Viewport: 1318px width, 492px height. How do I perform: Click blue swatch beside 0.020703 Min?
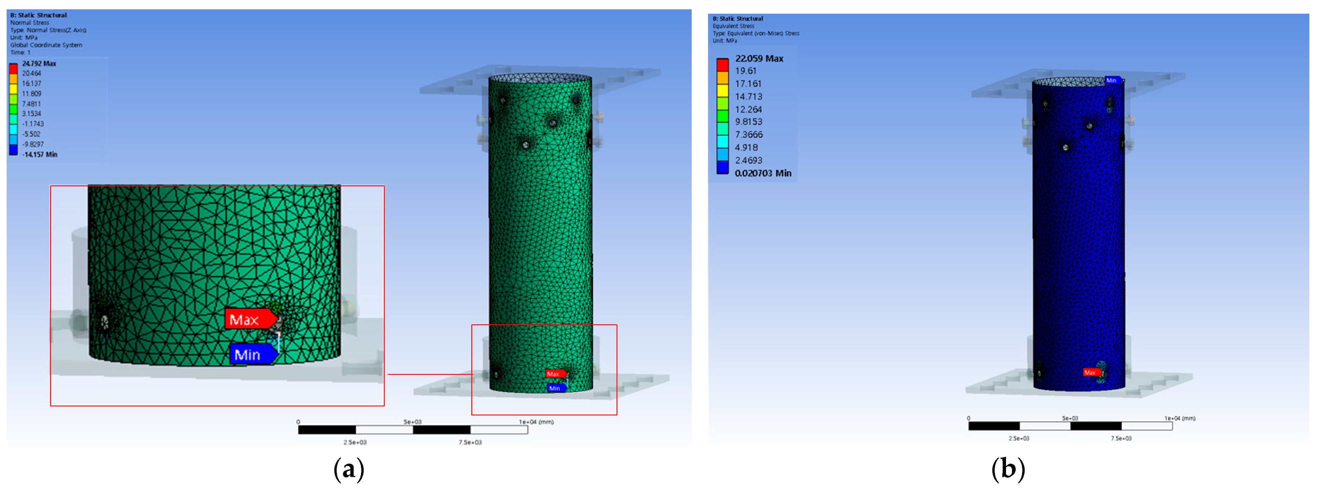tap(722, 167)
